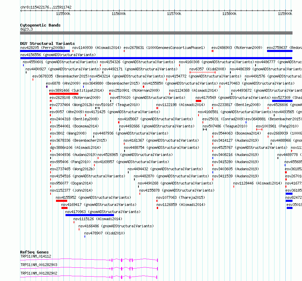
Task: Click the purple esv6878 marker
Action: (x=47, y=87)
